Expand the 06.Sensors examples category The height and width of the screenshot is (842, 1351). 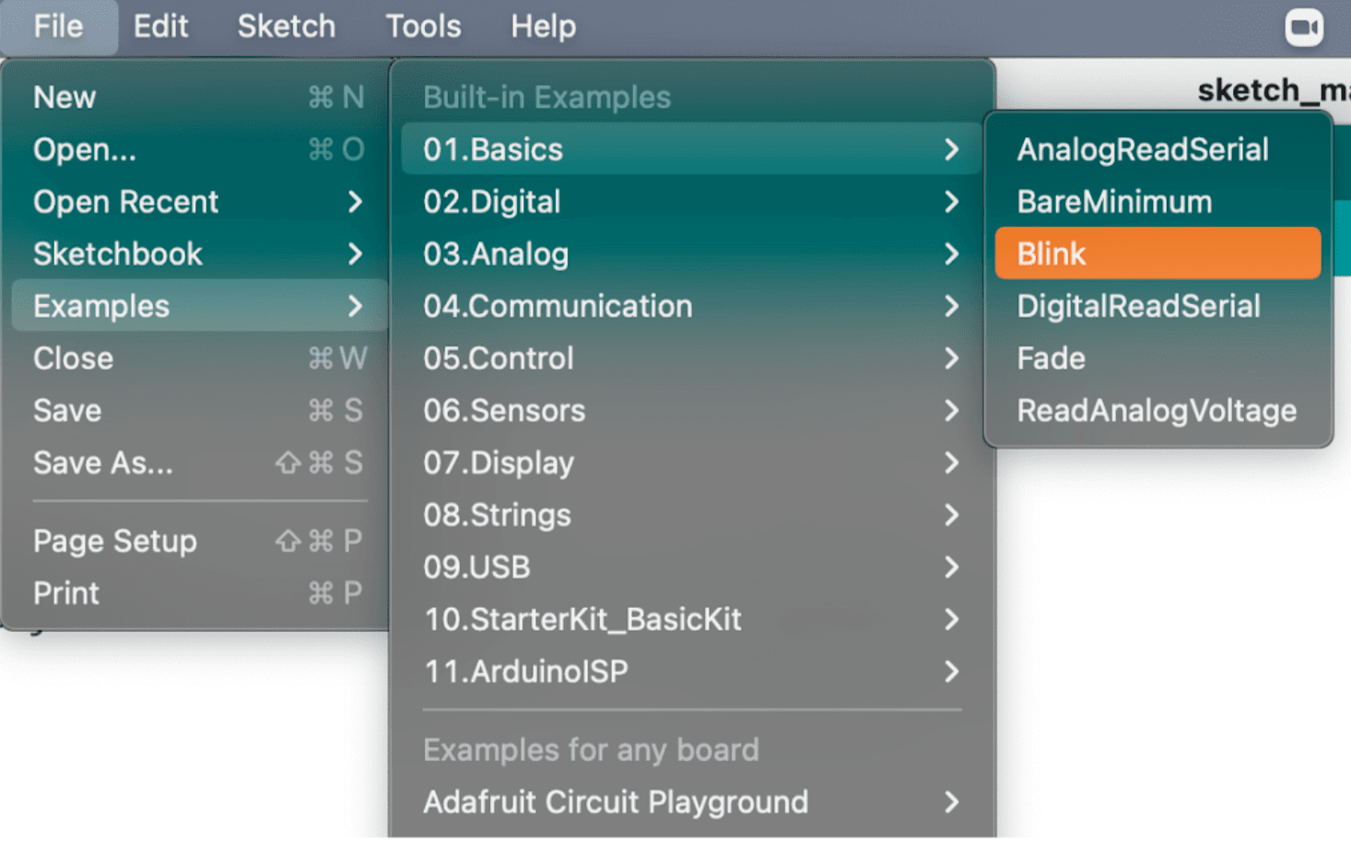click(x=691, y=411)
